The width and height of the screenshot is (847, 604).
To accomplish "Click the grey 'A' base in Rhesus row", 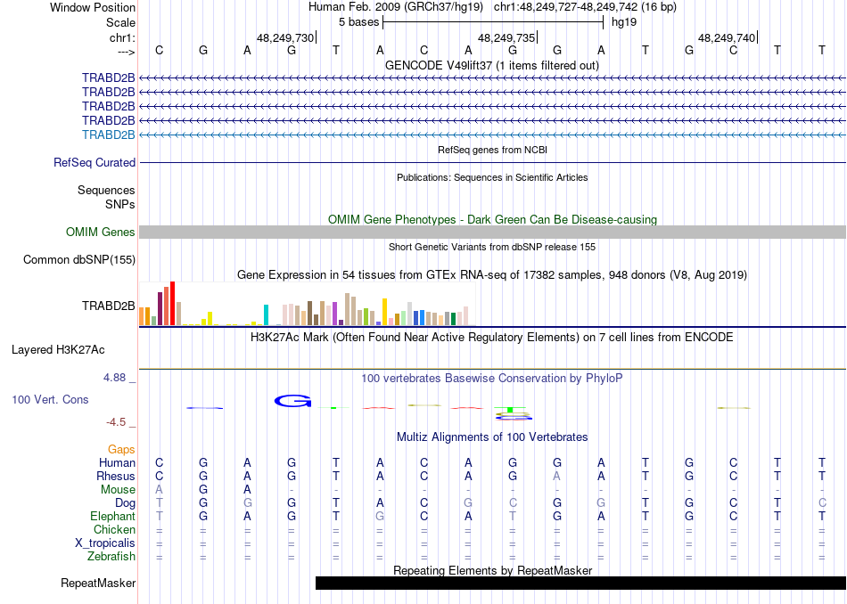I will coord(557,476).
